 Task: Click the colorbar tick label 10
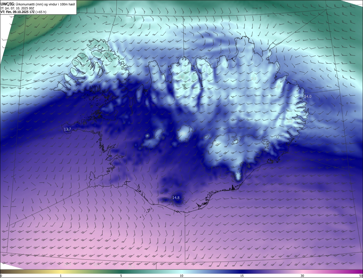pyautogui.click(x=181, y=276)
